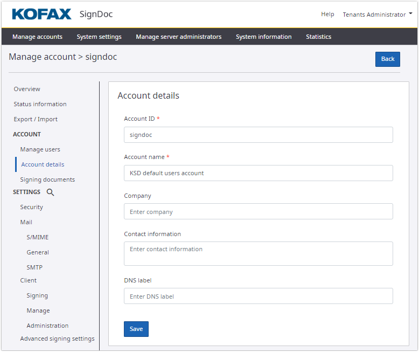Image resolution: width=419 pixels, height=352 pixels.
Task: Focus the Company input field
Action: 258,211
